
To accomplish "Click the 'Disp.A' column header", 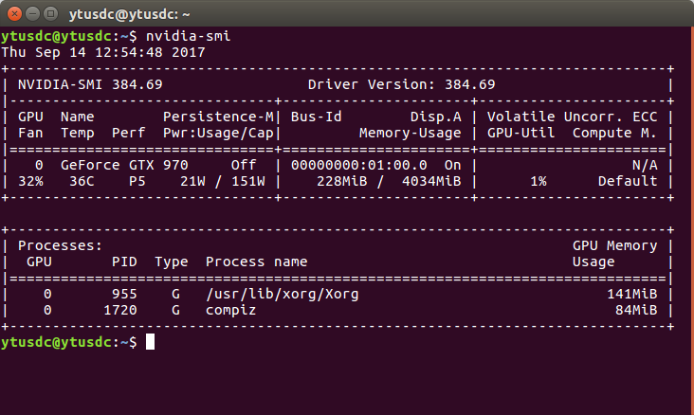I will [x=436, y=117].
